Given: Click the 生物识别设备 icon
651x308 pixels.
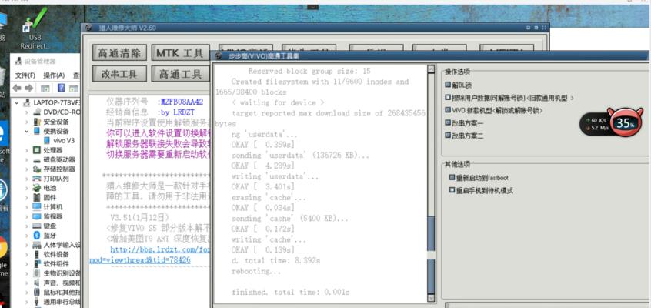Looking at the screenshot, I should [x=37, y=273].
